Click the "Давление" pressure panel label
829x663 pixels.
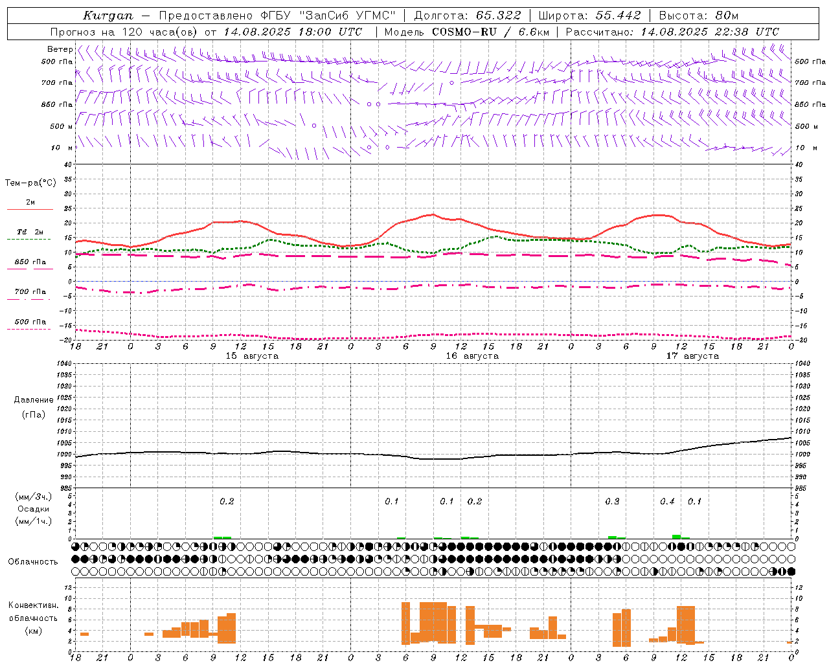tap(33, 400)
